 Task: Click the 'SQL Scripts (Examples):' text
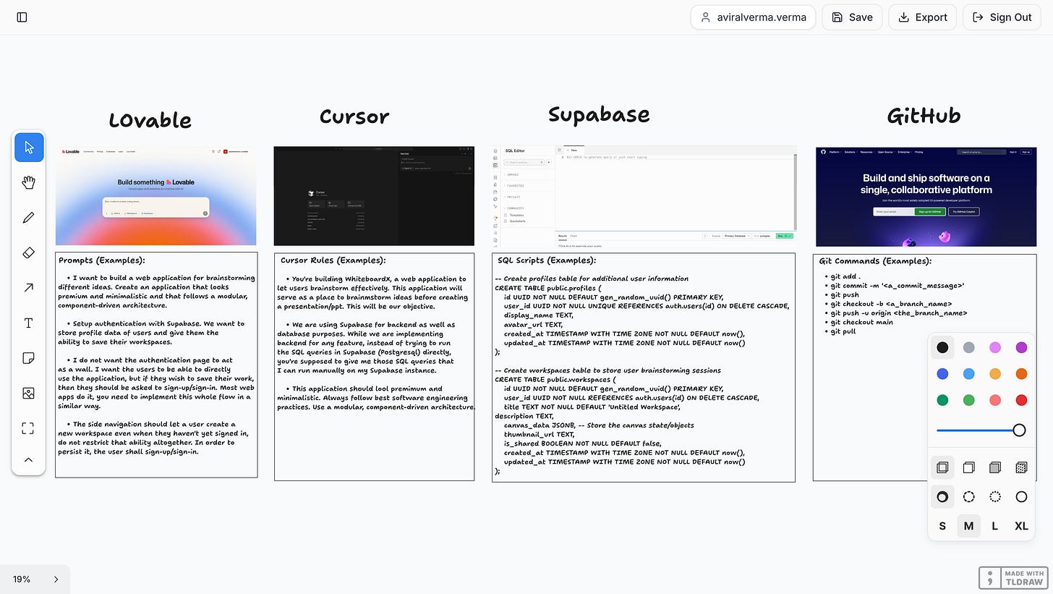pos(547,260)
